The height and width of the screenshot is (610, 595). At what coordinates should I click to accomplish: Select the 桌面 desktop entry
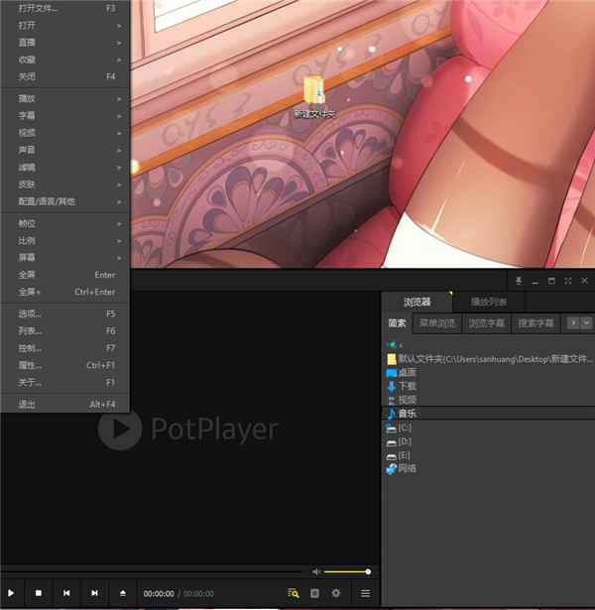tap(402, 373)
